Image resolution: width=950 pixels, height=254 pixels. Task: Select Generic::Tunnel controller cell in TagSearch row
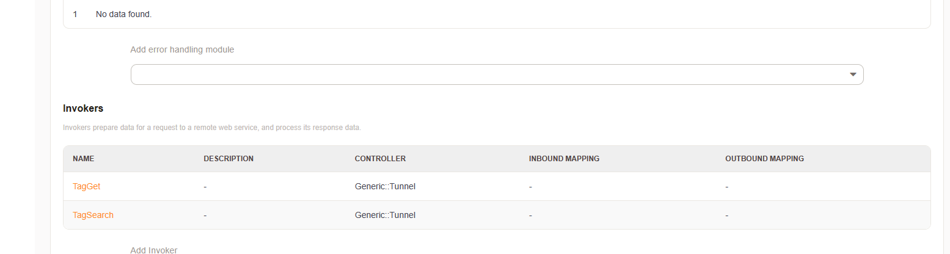click(385, 215)
